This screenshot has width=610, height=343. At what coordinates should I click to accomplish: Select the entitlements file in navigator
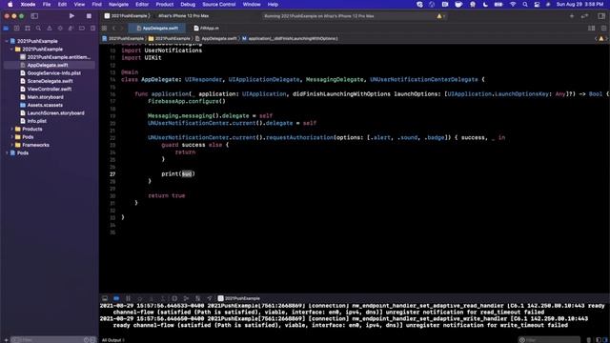tap(55, 57)
